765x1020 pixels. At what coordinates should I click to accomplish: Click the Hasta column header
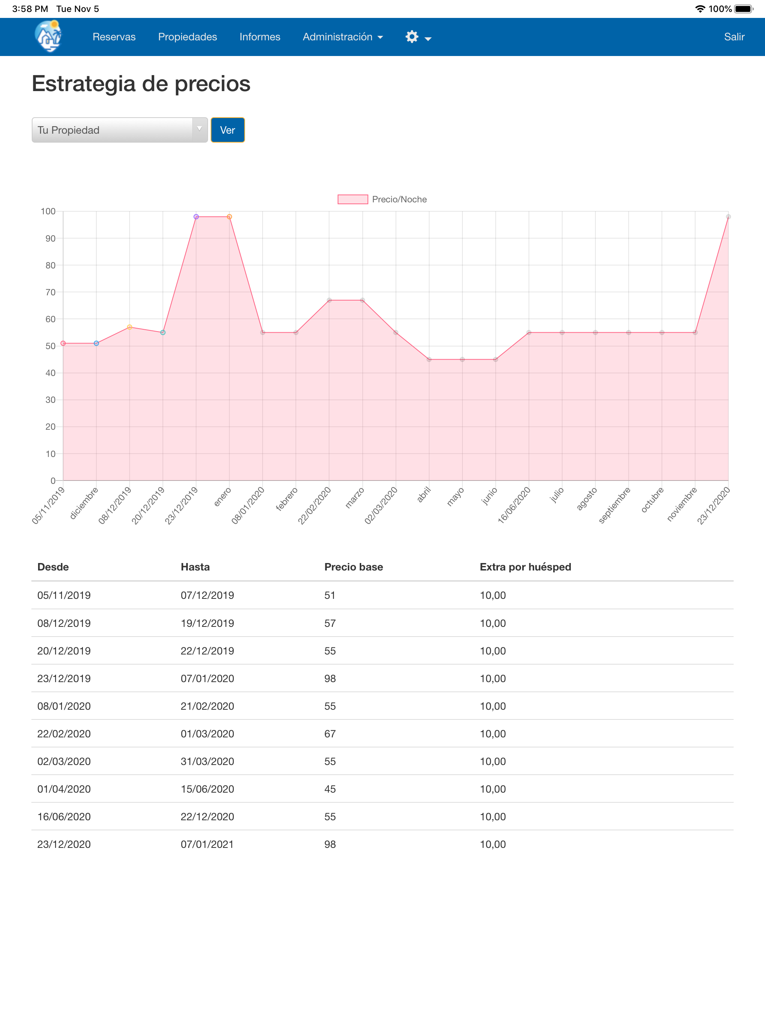(195, 567)
